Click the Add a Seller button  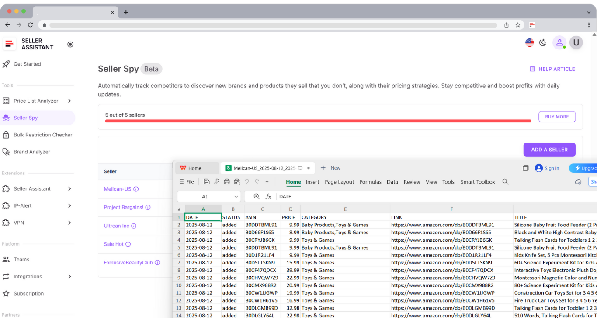coord(549,150)
